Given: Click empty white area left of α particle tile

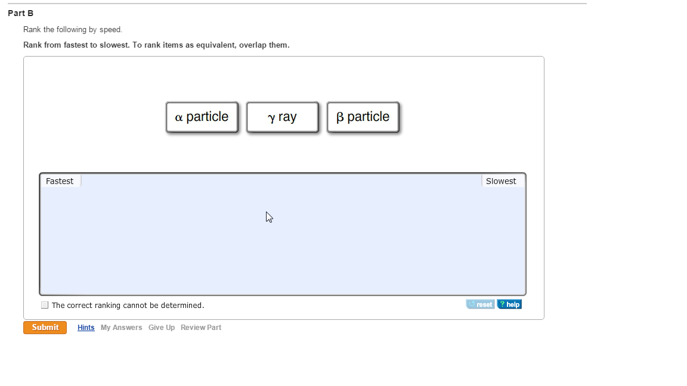Looking at the screenshot, I should [x=95, y=117].
